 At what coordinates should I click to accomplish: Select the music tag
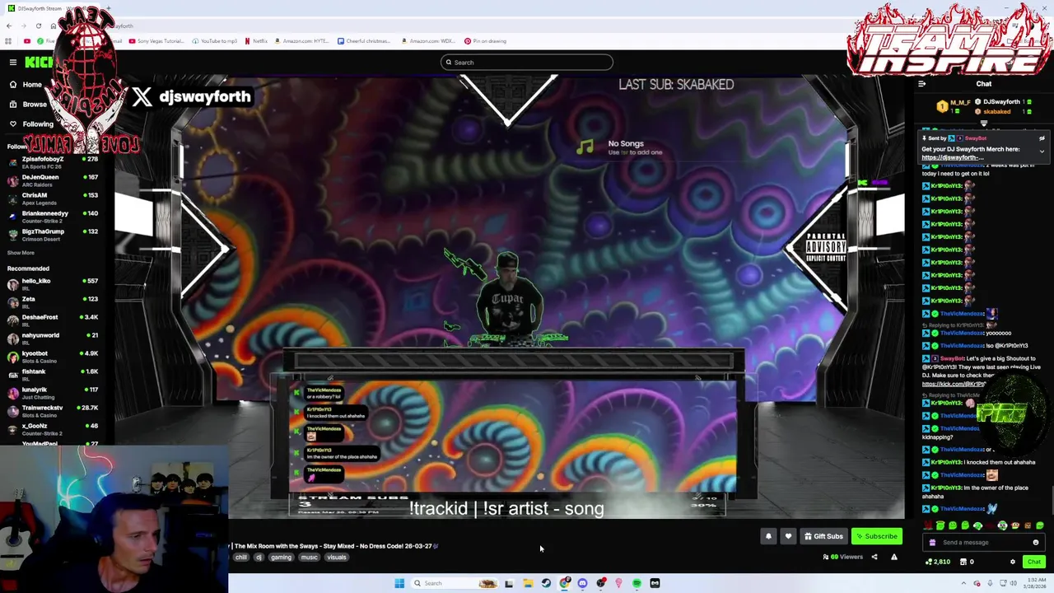(x=309, y=558)
